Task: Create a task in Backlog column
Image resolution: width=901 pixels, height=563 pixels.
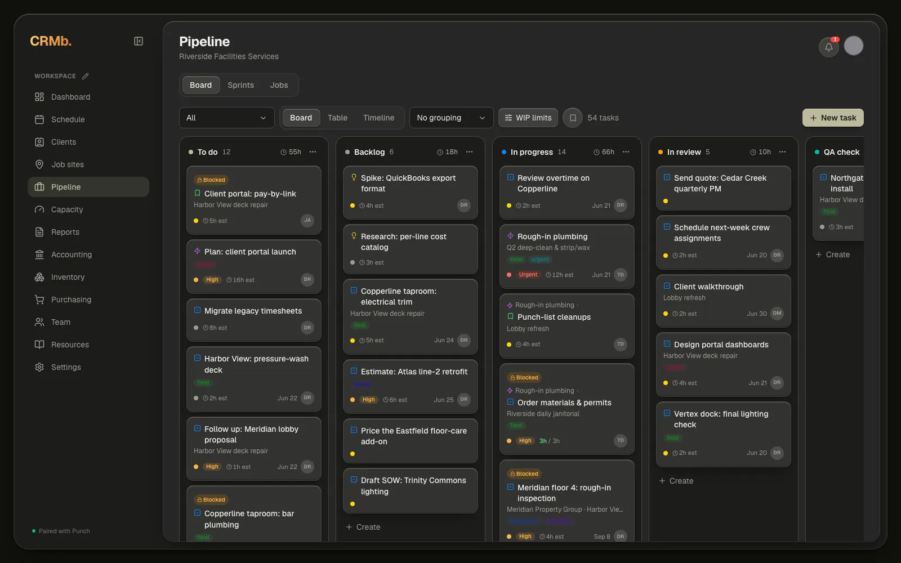Action: coord(363,527)
